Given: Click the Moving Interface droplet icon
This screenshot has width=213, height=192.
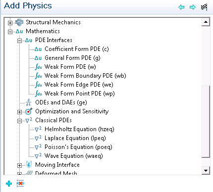Looking at the screenshot, I should tap(29, 165).
